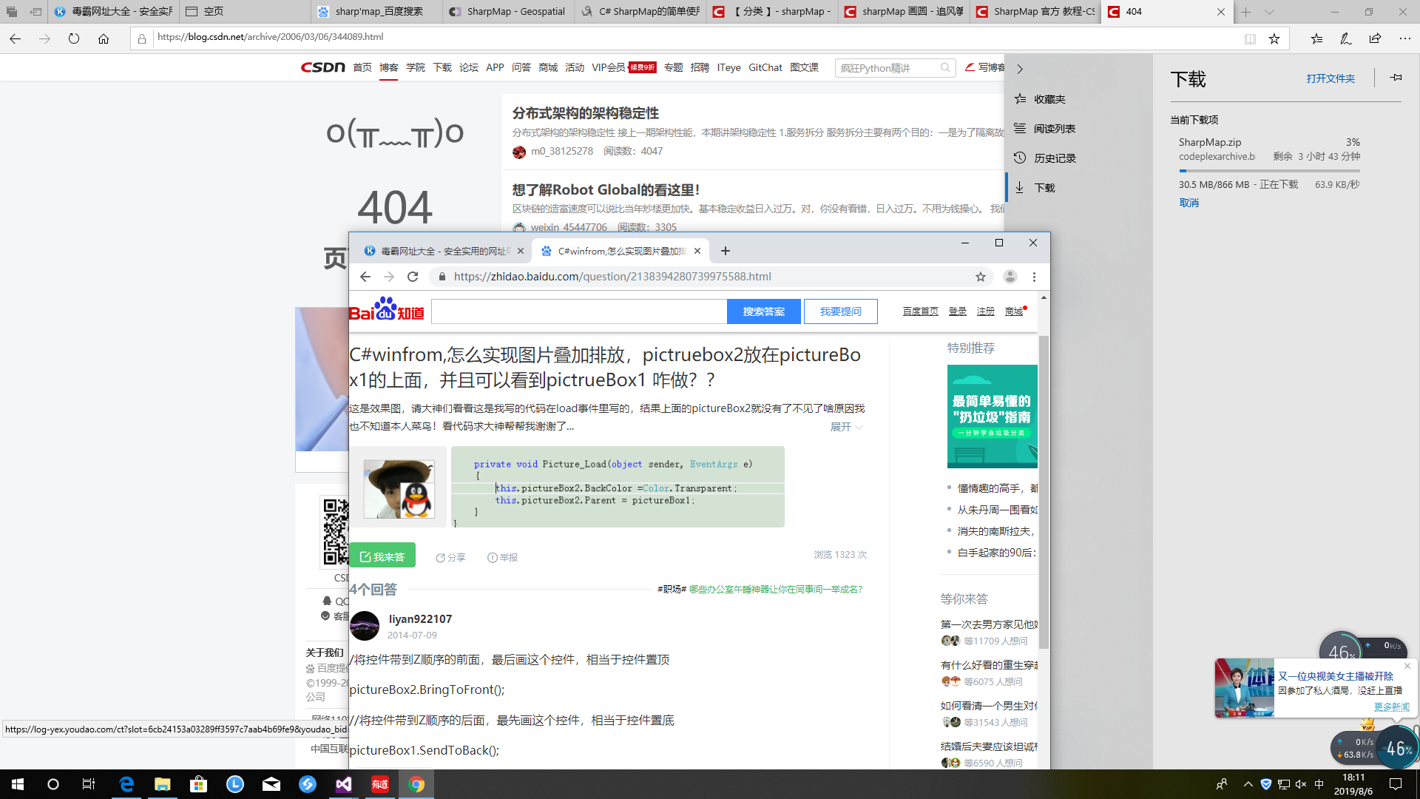Click Edge add notes pen icon

(1345, 38)
